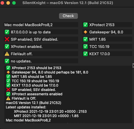Click SilentKnight window title bar text

tap(68, 3)
